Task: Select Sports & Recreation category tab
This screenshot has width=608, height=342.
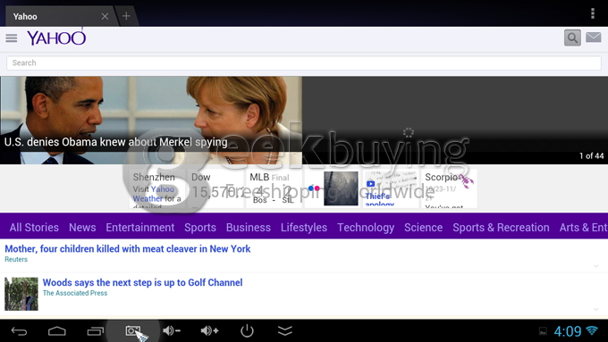Action: [501, 228]
